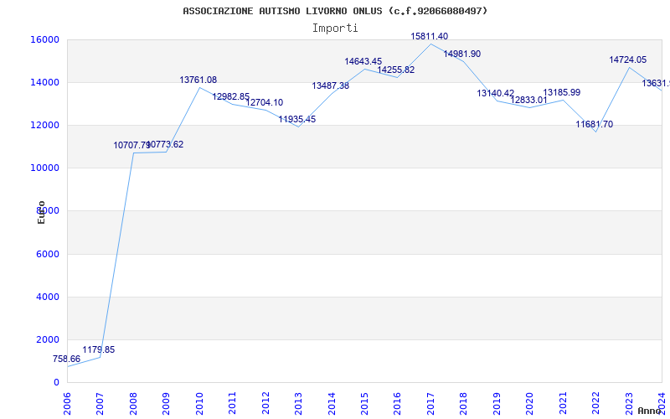Screen dimensions: 670x419
Task: Click data label 14255.82
Action: tap(396, 70)
